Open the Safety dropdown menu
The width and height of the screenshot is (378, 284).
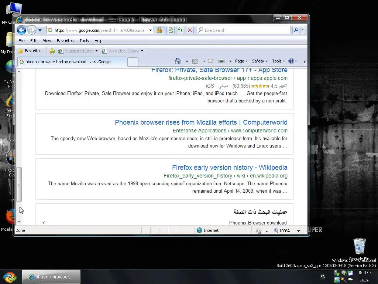coord(260,61)
